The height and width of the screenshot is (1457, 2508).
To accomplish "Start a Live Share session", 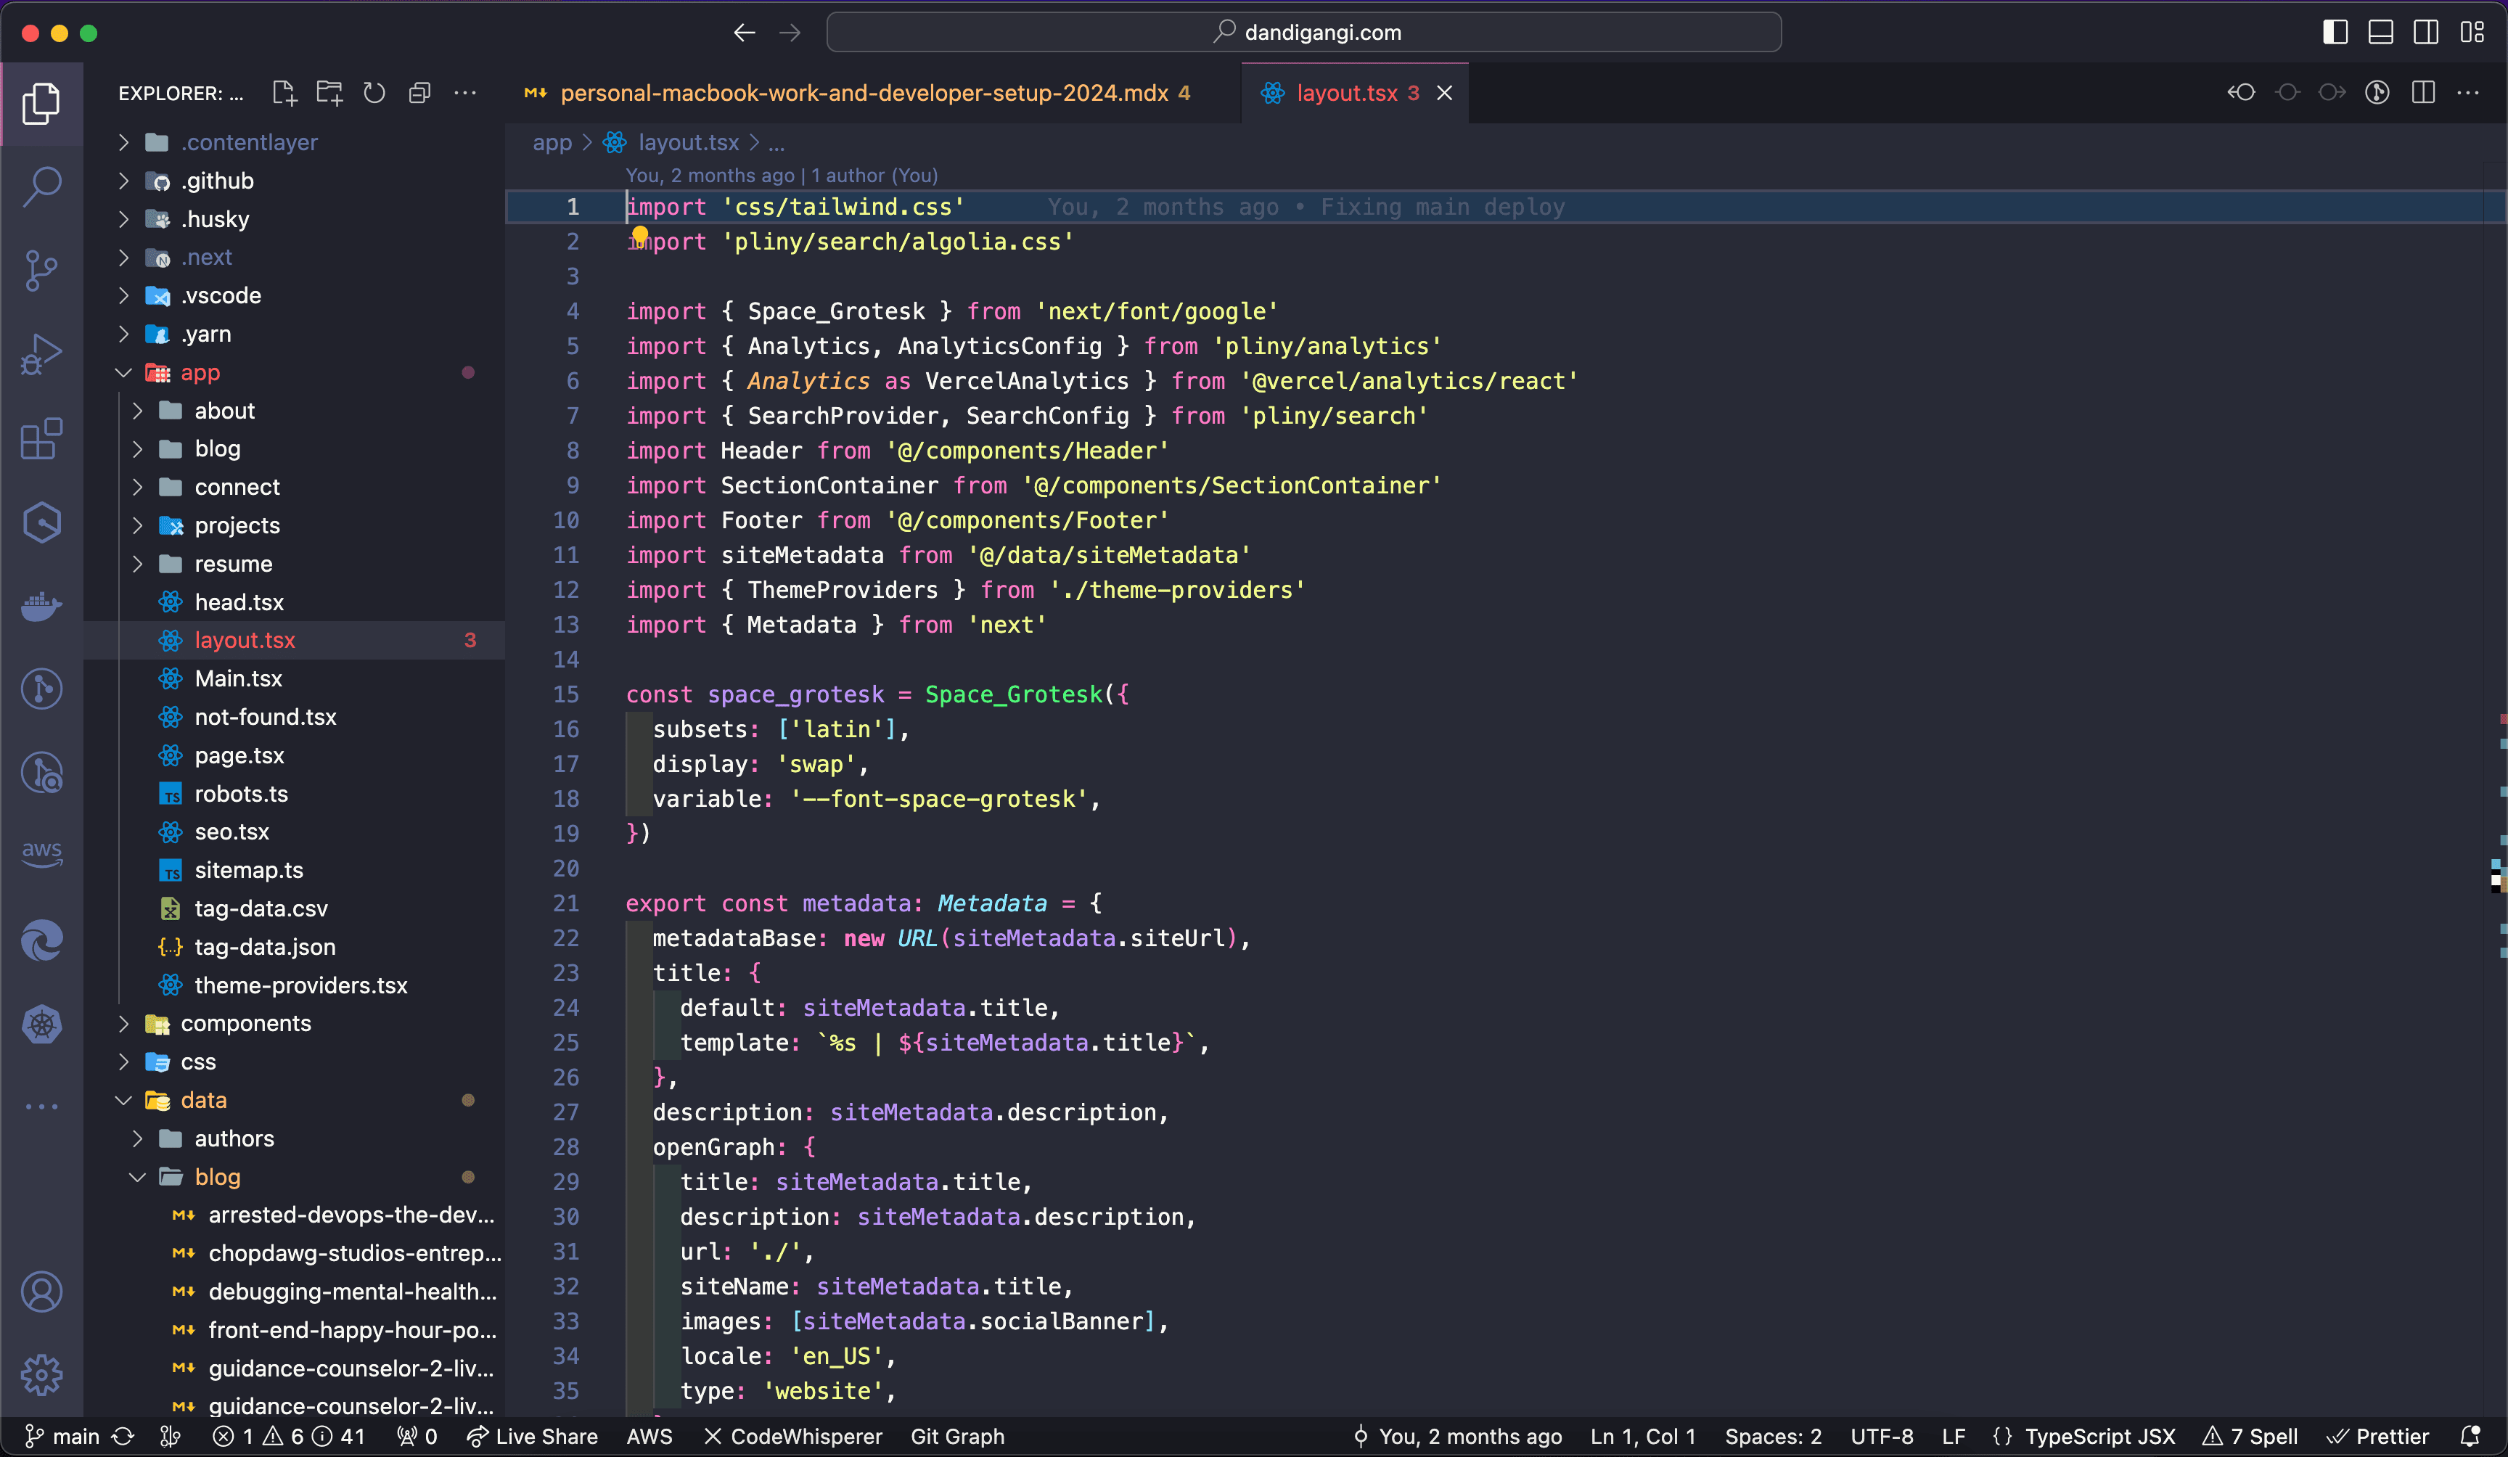I will tap(533, 1436).
